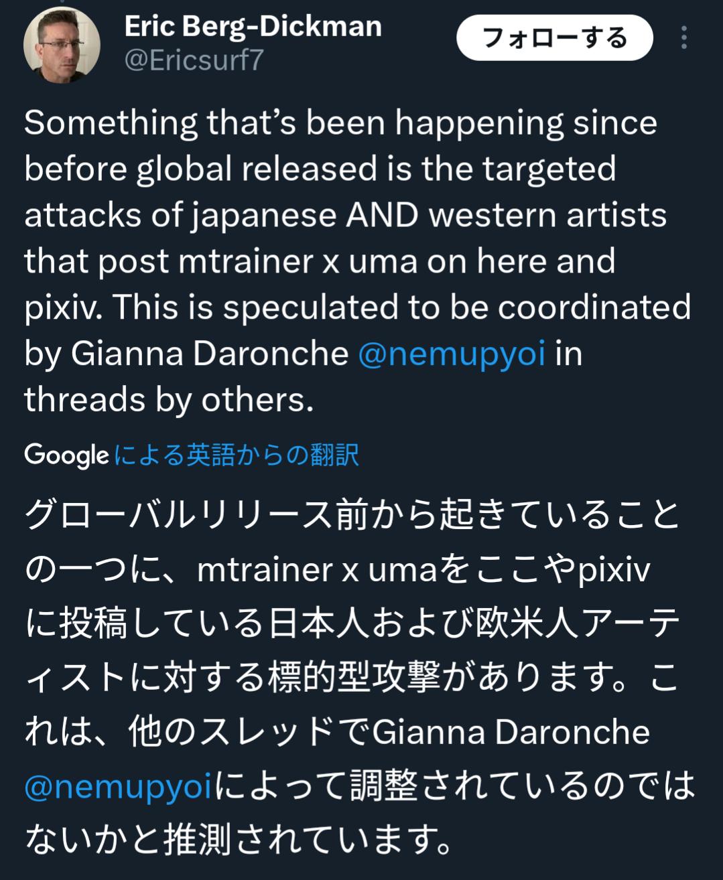This screenshot has height=880, width=723.
Task: Click Eric Berg-Dickman's profile avatar photo
Action: [x=62, y=46]
